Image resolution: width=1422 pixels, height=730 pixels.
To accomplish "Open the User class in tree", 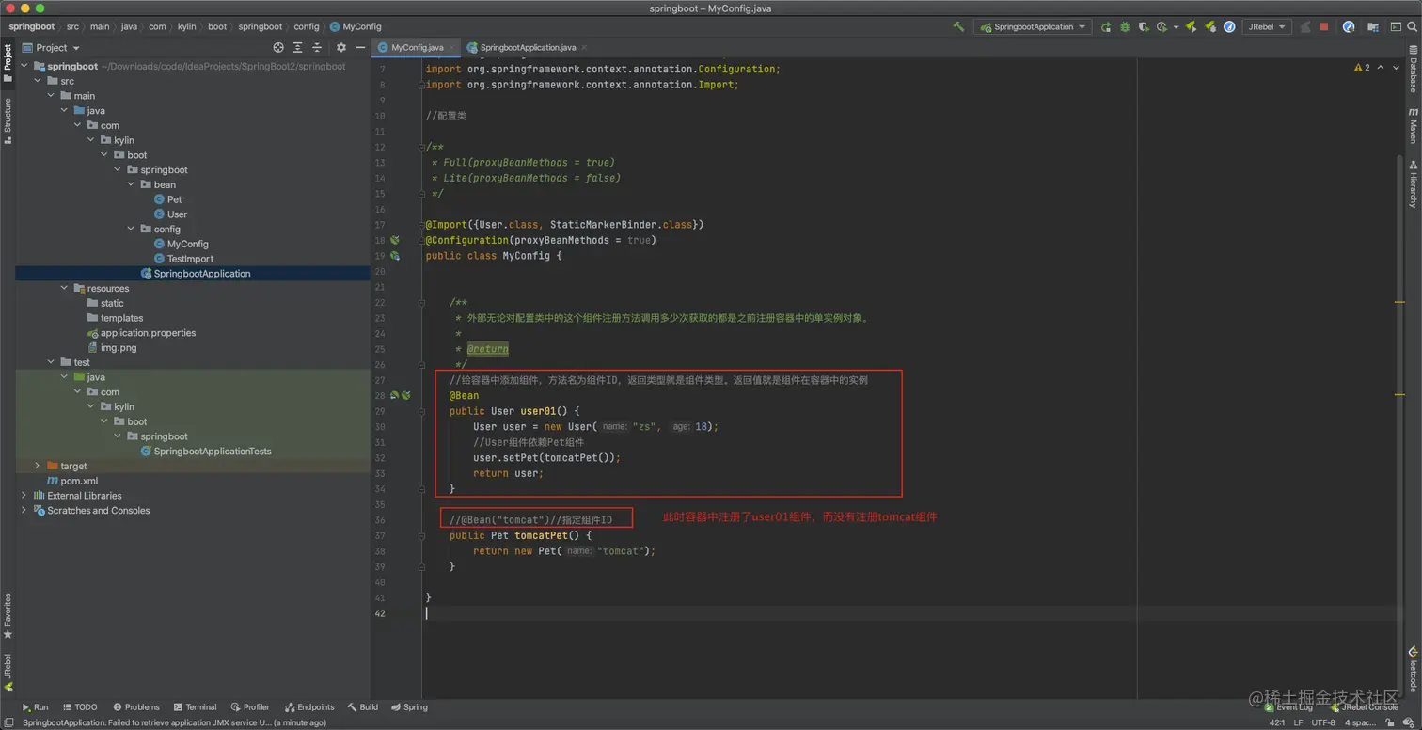I will 170,214.
